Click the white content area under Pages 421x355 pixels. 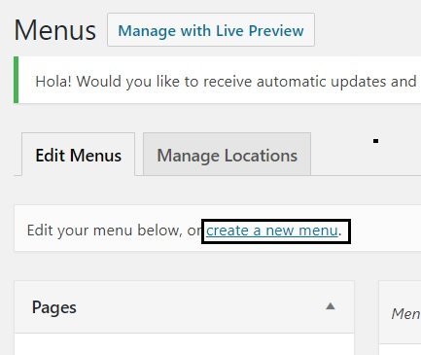[x=185, y=344]
